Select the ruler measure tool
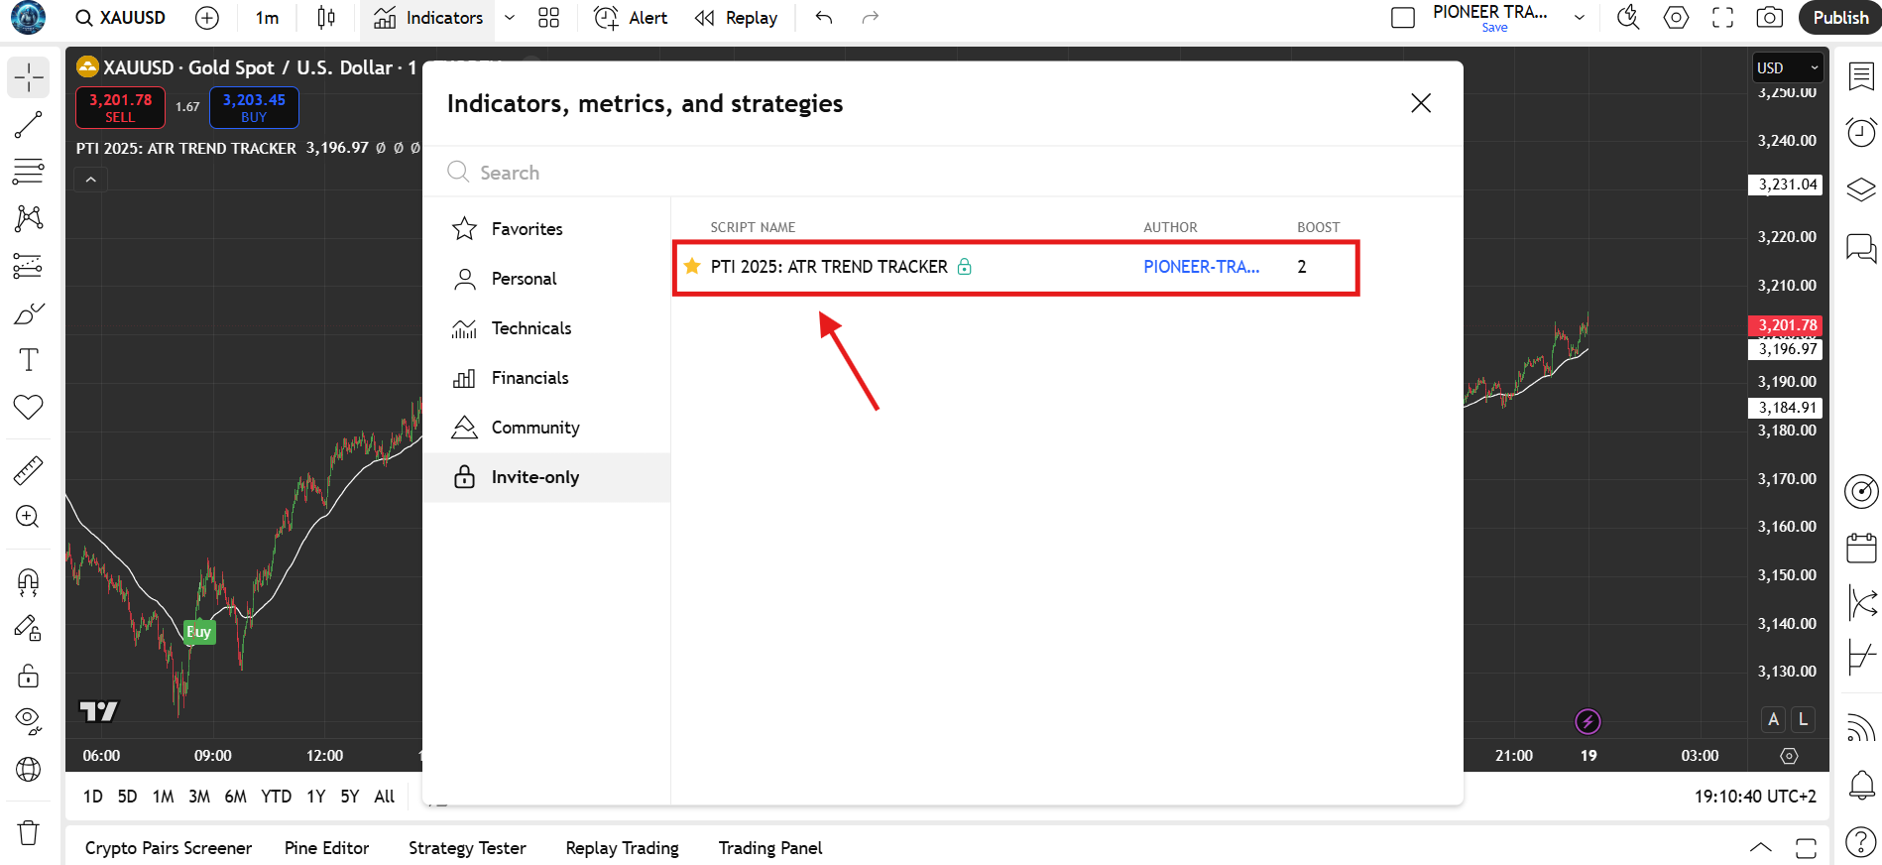 tap(29, 469)
